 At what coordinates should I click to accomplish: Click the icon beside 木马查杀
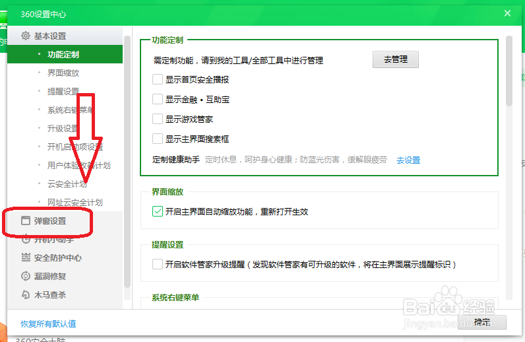tap(26, 294)
